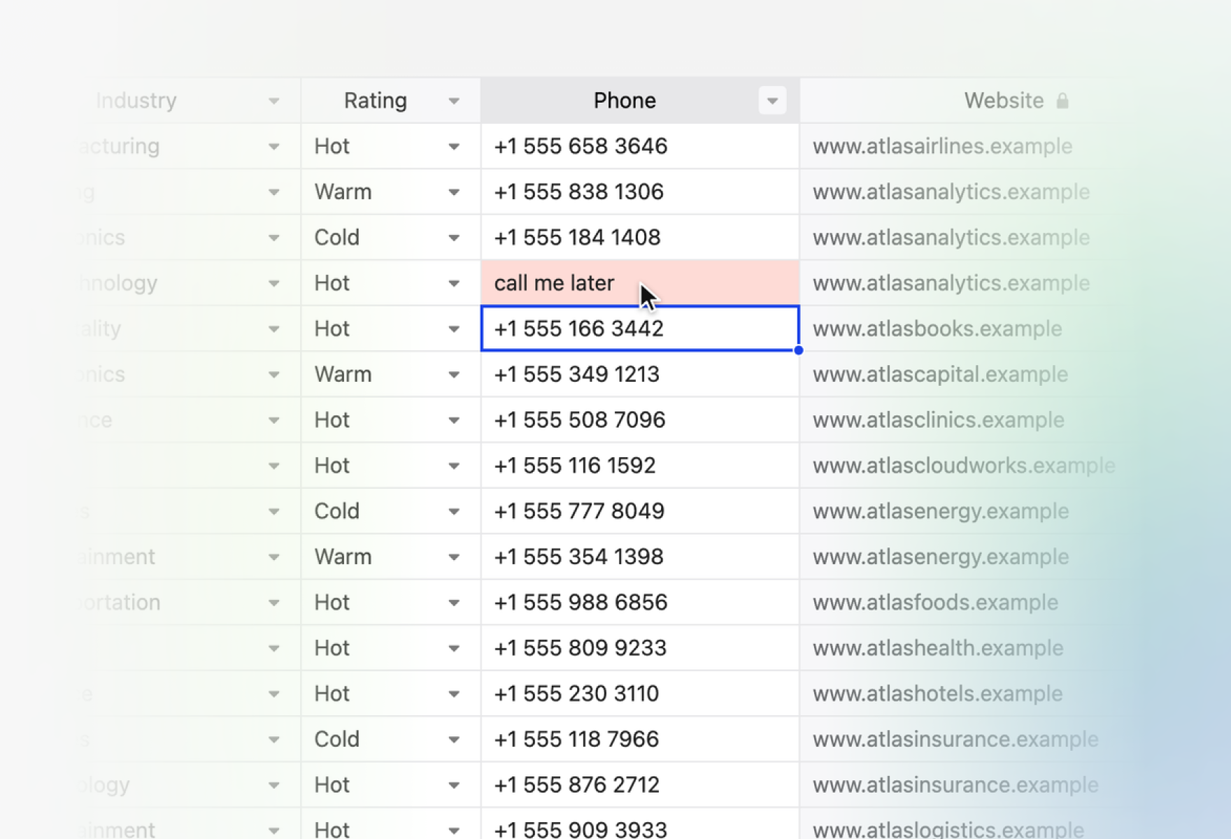This screenshot has width=1231, height=839.
Task: Click the Cold rating in +1 555 777 8049 row
Action: click(x=336, y=511)
